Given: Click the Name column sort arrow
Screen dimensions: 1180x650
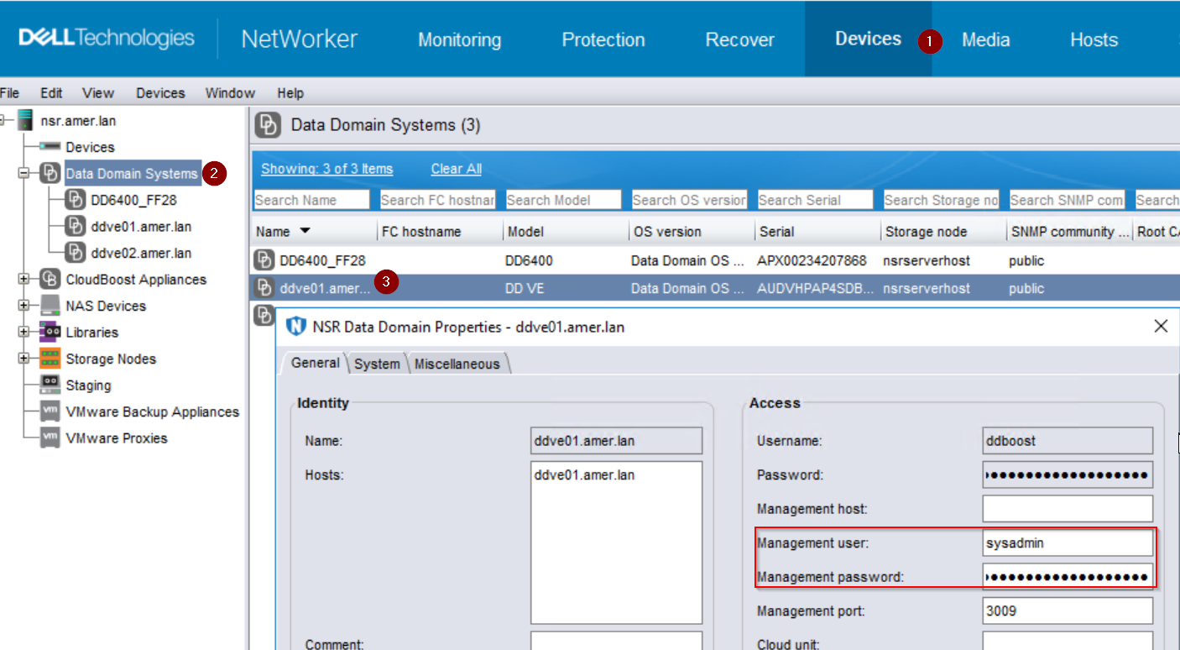Looking at the screenshot, I should pyautogui.click(x=305, y=231).
